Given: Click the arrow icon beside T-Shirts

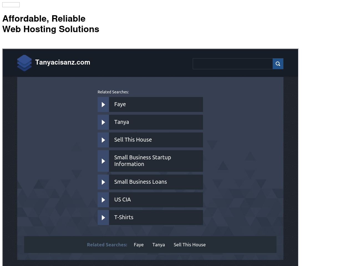Looking at the screenshot, I should tap(103, 218).
